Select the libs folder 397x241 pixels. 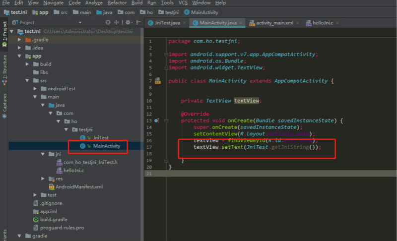[x=41, y=72]
